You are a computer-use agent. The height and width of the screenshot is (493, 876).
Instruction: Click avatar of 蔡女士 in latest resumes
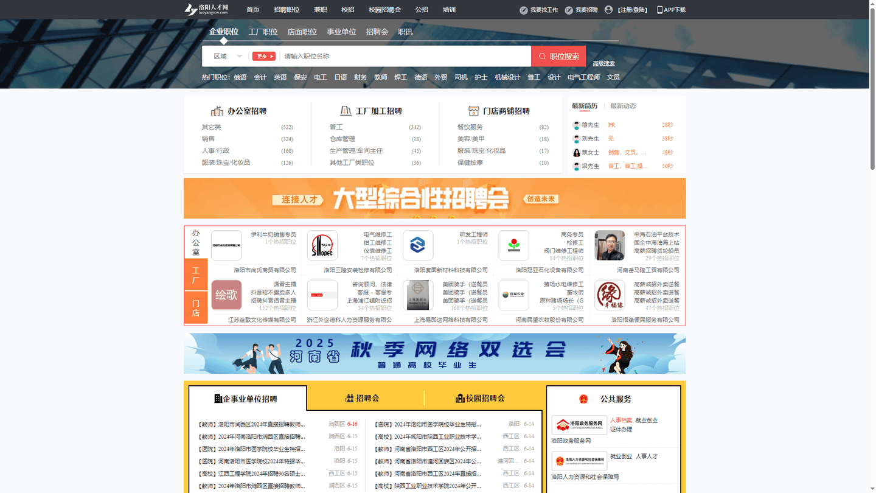[x=577, y=153]
